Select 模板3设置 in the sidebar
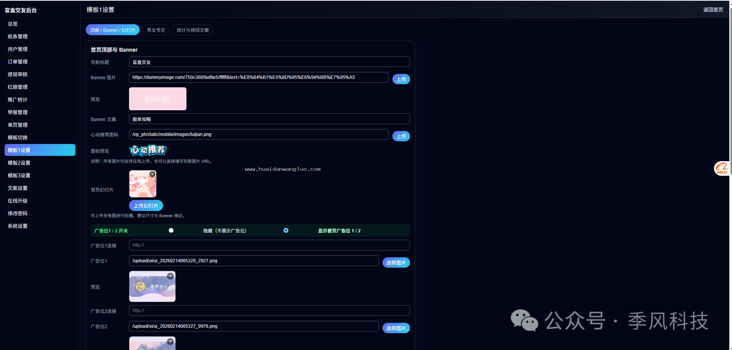 [x=40, y=175]
